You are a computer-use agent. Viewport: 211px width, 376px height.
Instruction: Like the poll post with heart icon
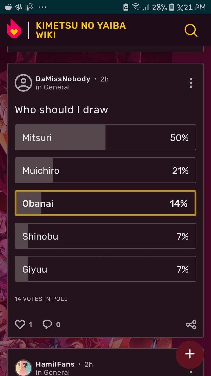(x=20, y=325)
